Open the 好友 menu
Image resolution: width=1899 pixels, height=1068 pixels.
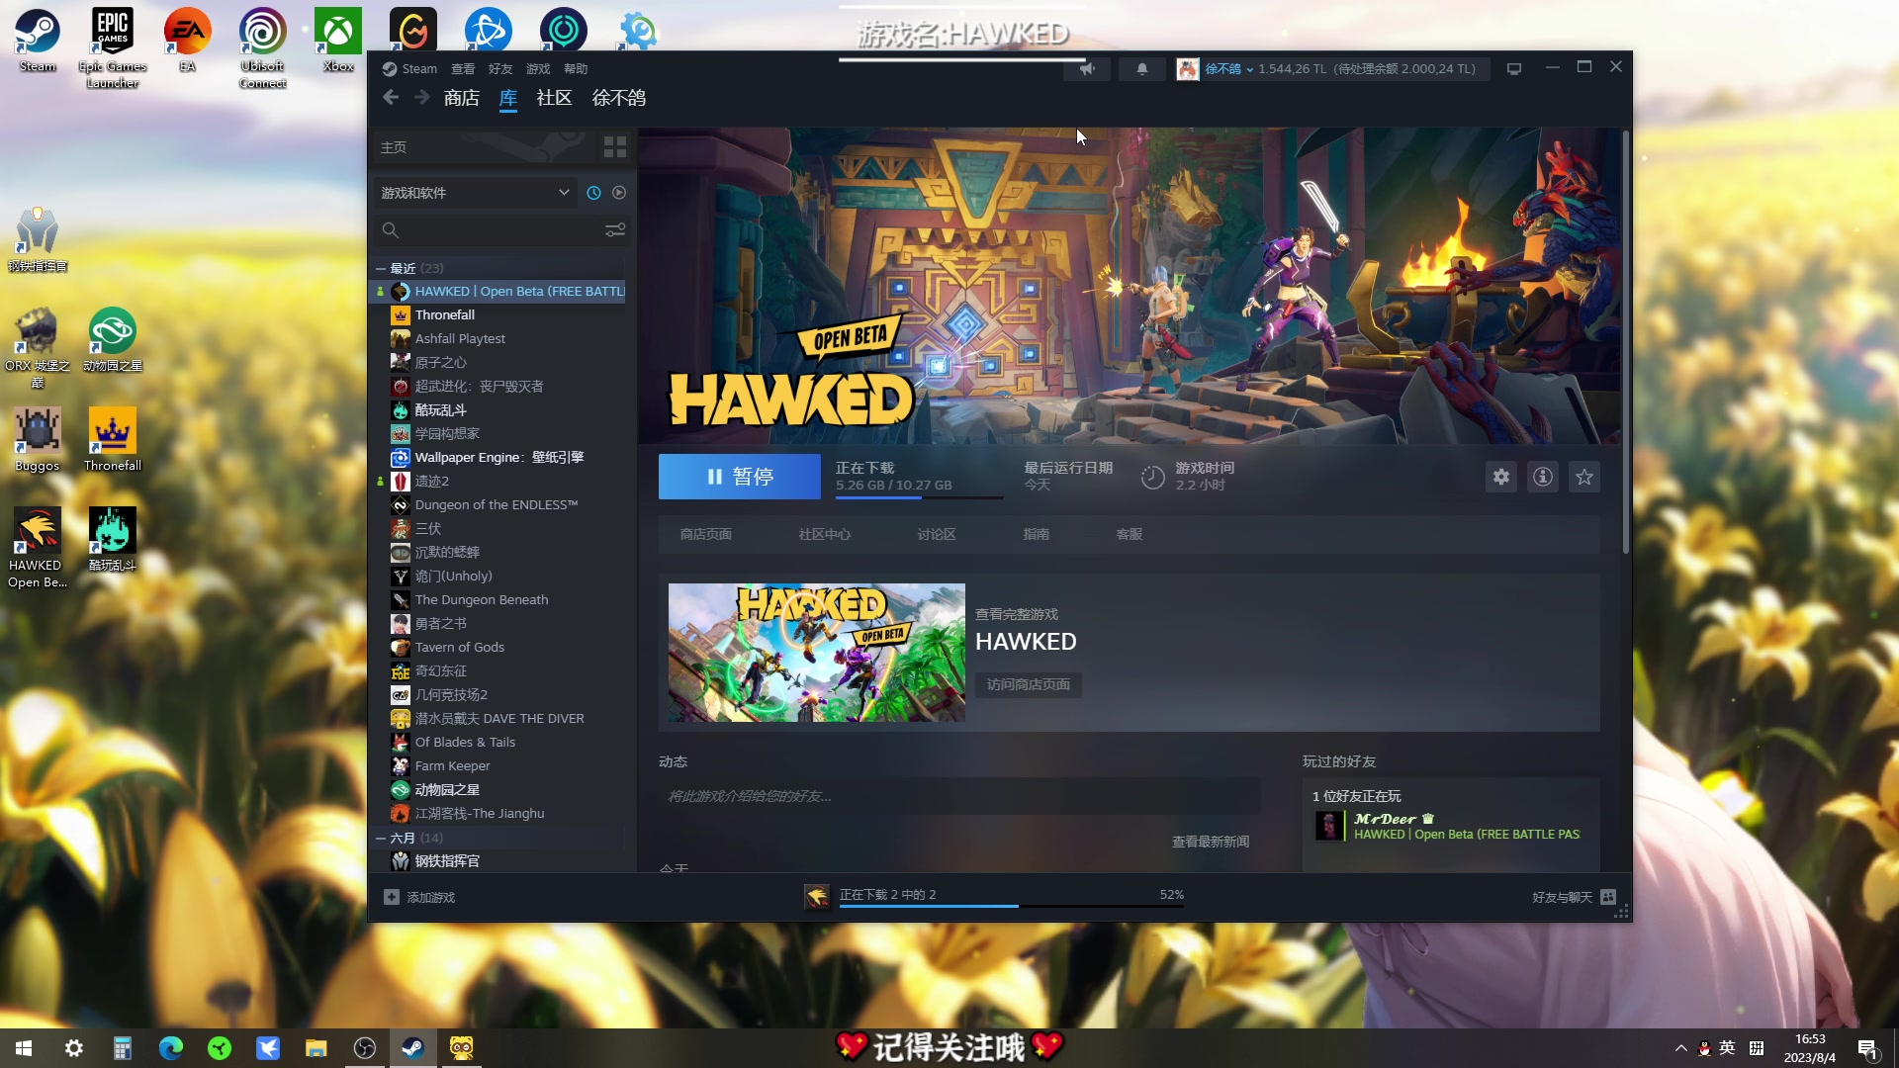[500, 69]
